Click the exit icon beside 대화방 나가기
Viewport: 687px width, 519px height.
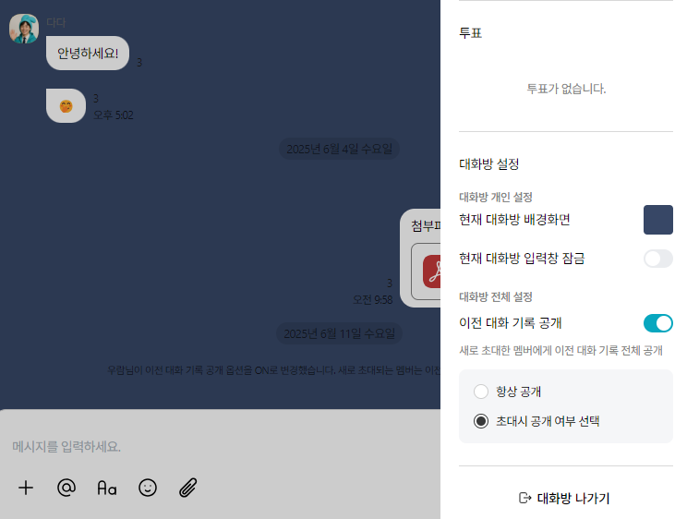click(x=524, y=498)
